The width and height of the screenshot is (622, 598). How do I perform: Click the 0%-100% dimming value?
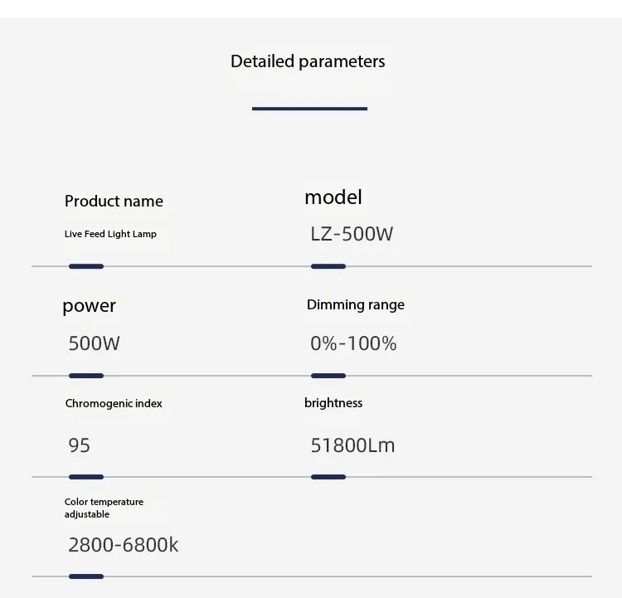tap(353, 343)
